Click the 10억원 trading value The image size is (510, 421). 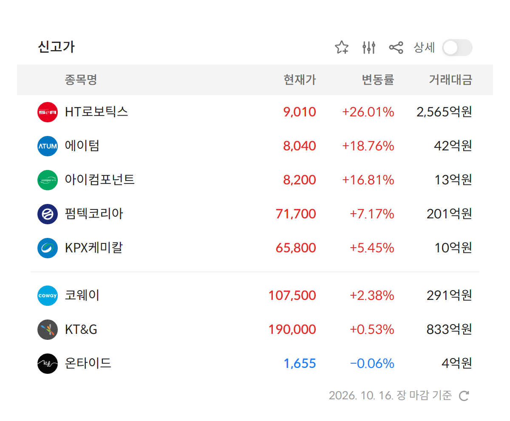pos(453,248)
